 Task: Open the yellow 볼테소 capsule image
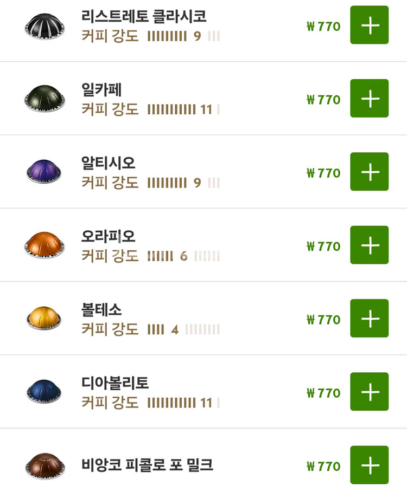pyautogui.click(x=44, y=319)
